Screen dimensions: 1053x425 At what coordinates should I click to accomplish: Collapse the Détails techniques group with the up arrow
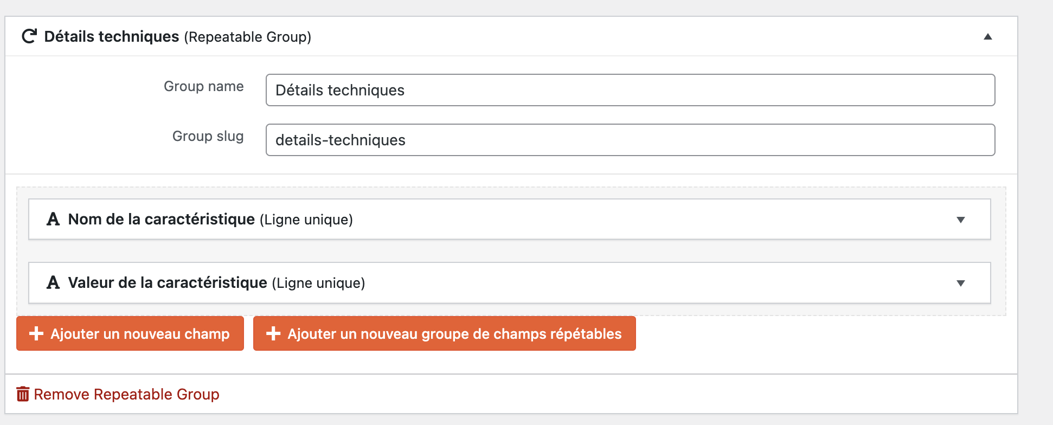pyautogui.click(x=988, y=36)
